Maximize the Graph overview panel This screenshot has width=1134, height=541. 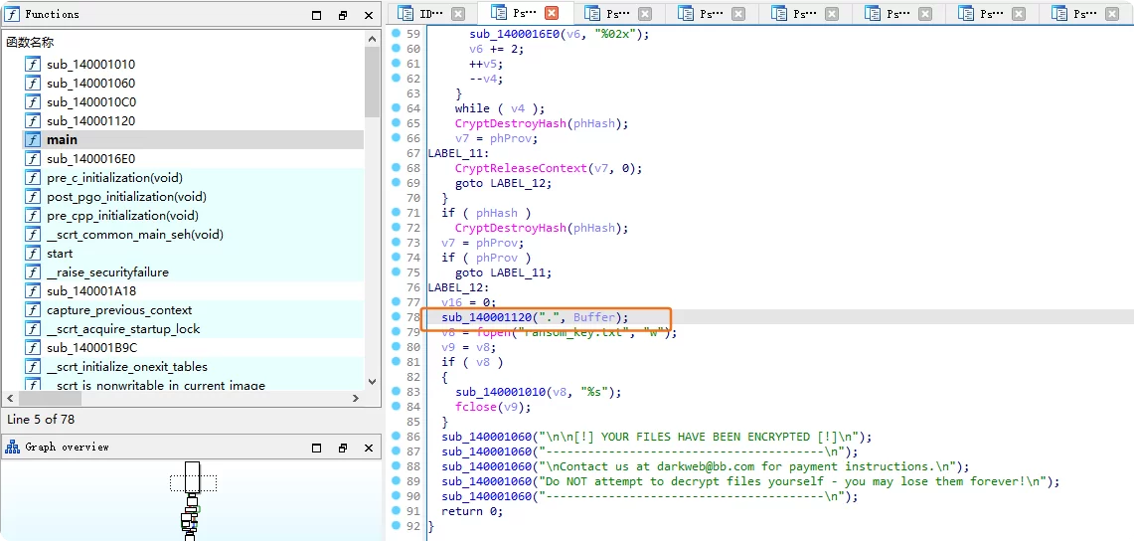[317, 449]
